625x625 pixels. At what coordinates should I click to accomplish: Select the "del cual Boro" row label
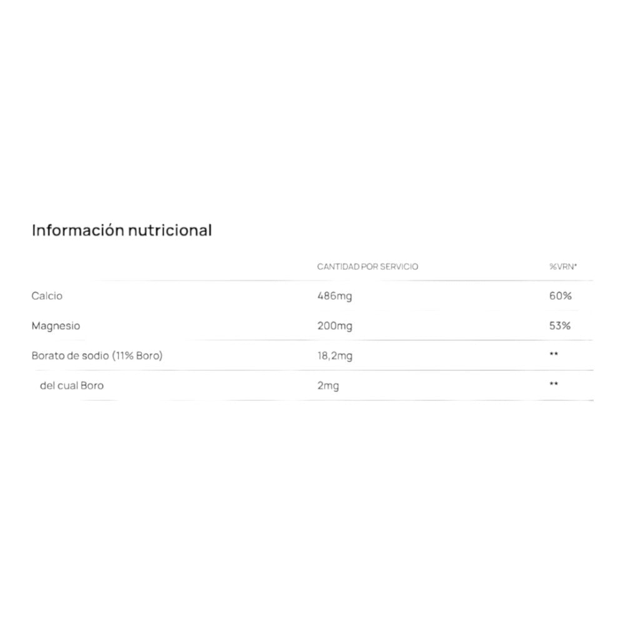[72, 386]
